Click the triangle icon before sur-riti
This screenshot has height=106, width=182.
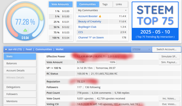click(x=6, y=49)
